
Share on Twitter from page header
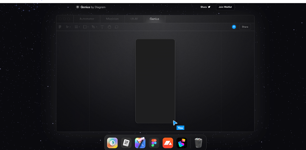(205, 7)
